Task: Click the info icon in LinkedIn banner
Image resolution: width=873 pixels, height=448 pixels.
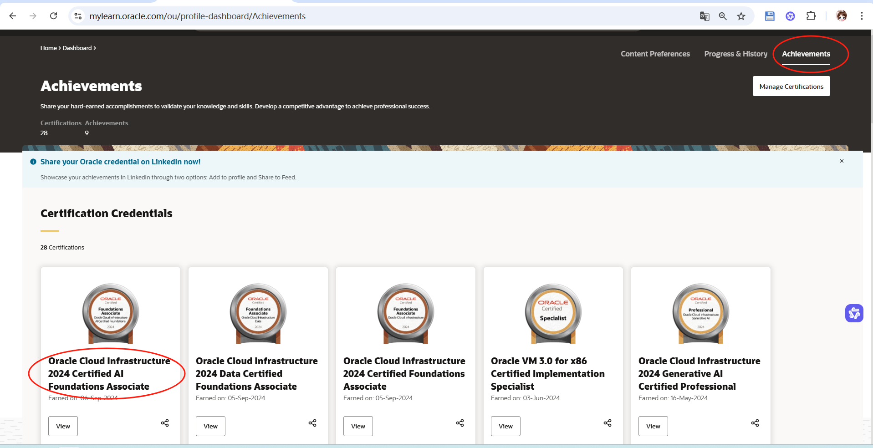Action: pyautogui.click(x=33, y=162)
